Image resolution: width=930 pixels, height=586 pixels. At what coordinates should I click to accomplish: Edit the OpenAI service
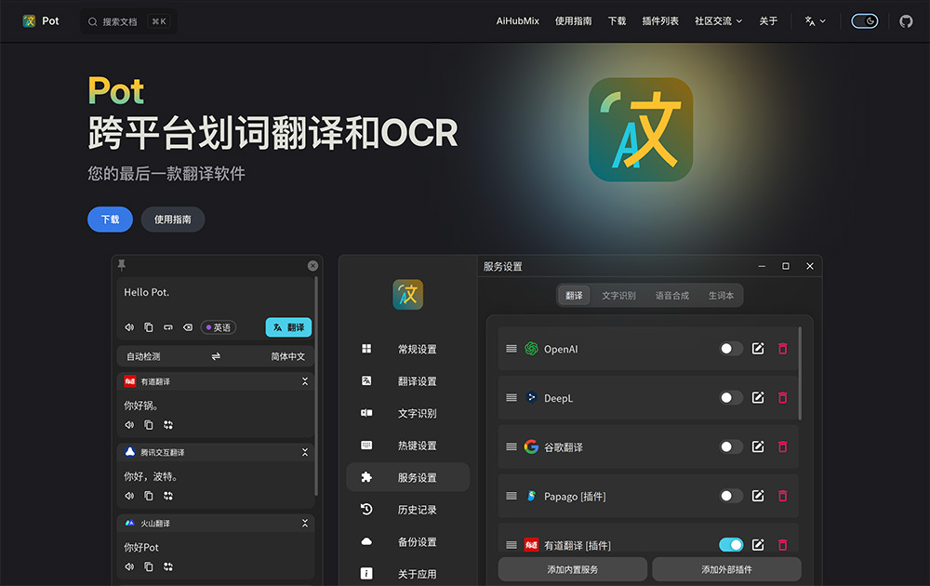(x=758, y=349)
